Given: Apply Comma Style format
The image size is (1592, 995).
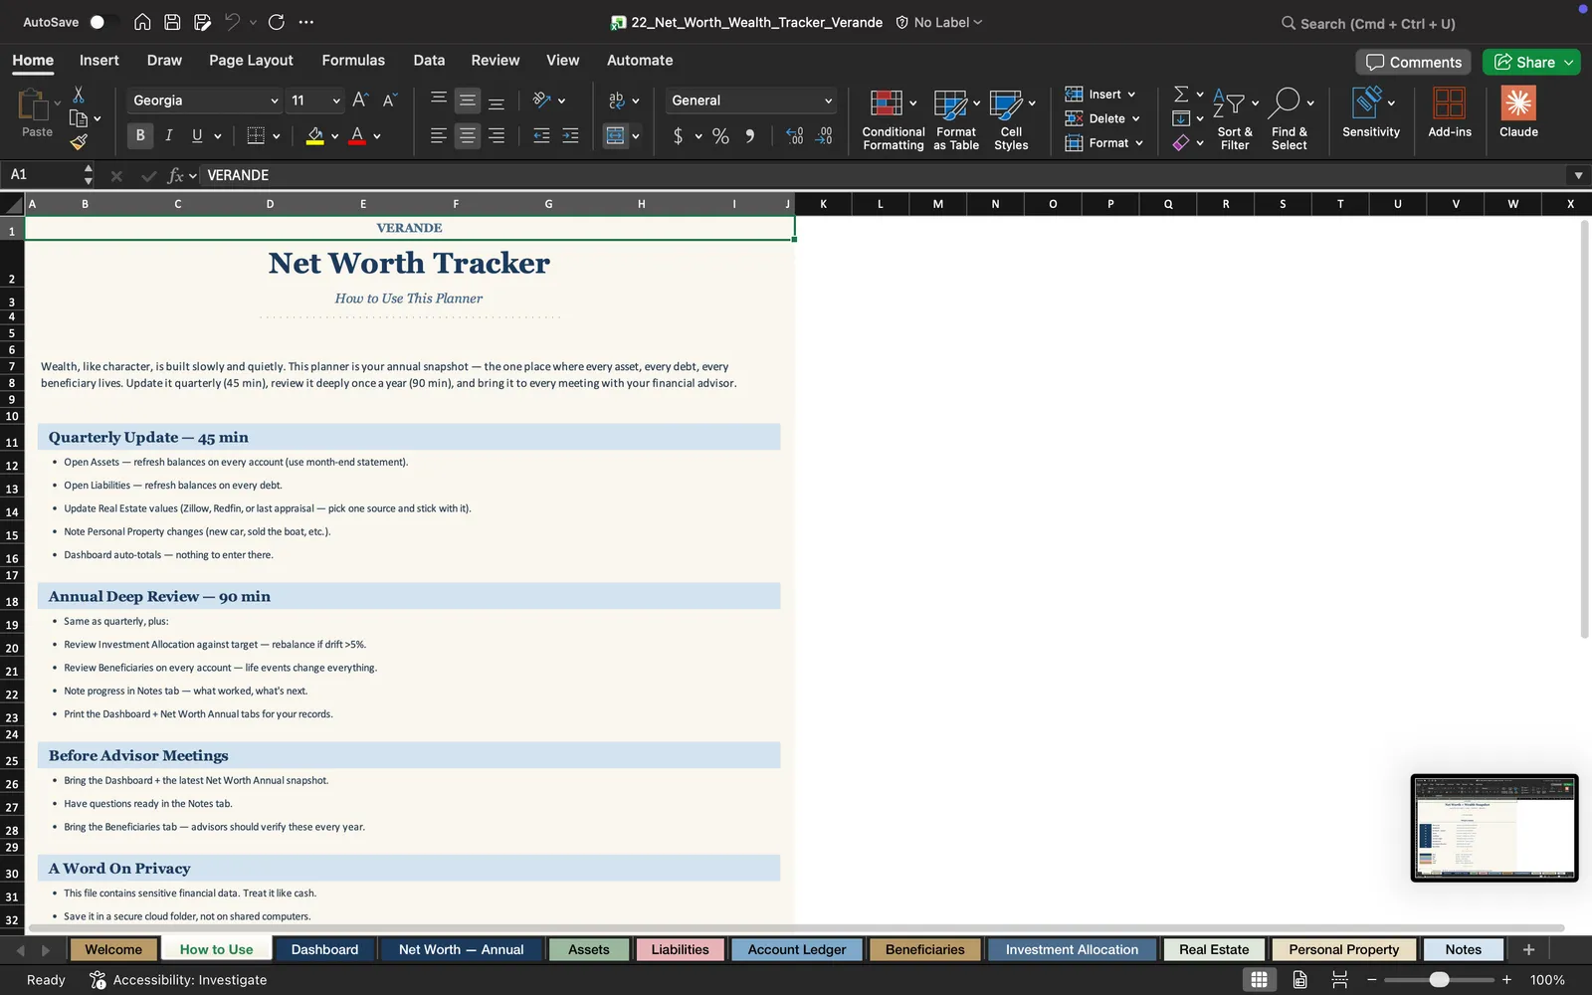Looking at the screenshot, I should pos(750,136).
